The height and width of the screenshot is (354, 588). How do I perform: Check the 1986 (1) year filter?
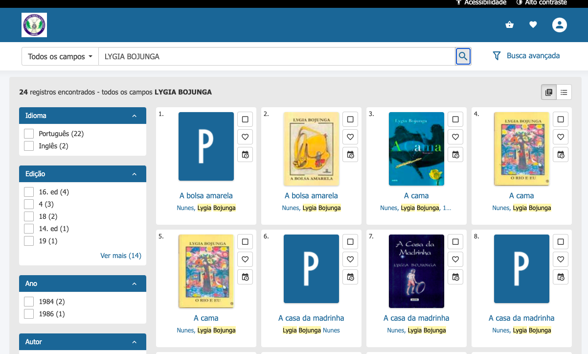[29, 314]
